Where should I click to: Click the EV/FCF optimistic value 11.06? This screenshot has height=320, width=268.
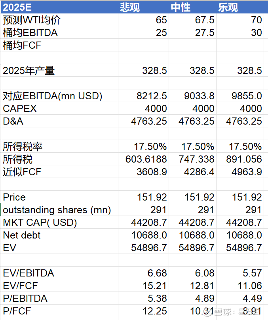coord(240,286)
